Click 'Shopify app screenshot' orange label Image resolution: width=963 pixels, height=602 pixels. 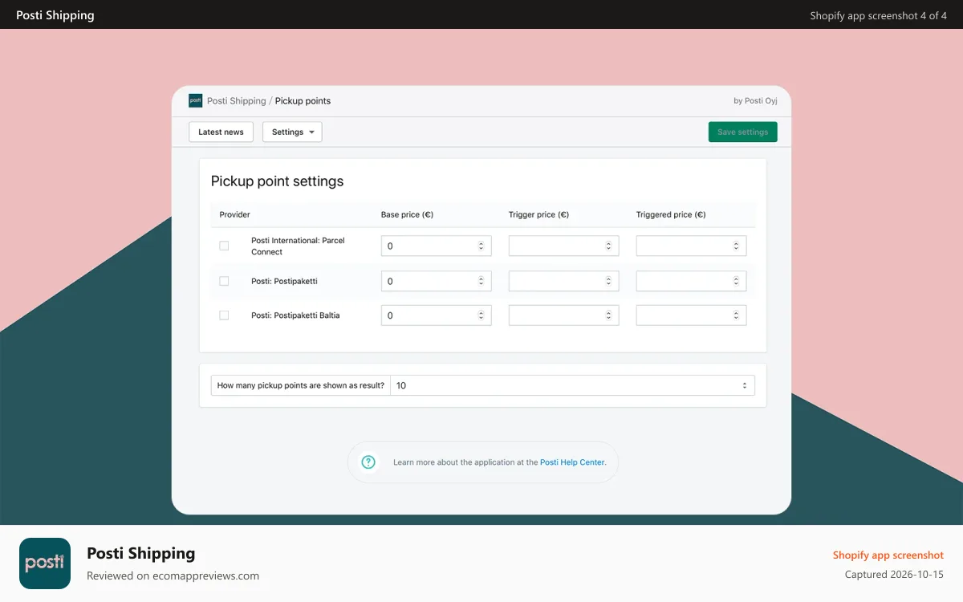pos(888,555)
